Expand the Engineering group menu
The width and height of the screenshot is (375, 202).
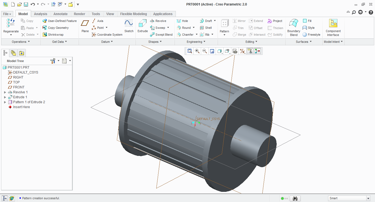tap(196, 42)
